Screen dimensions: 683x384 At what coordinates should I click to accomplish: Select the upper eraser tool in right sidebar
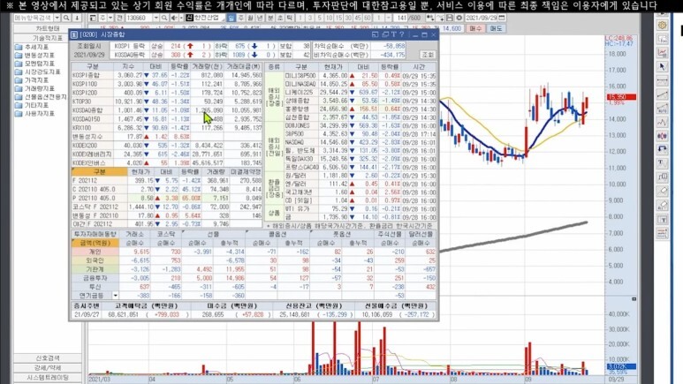662,191
